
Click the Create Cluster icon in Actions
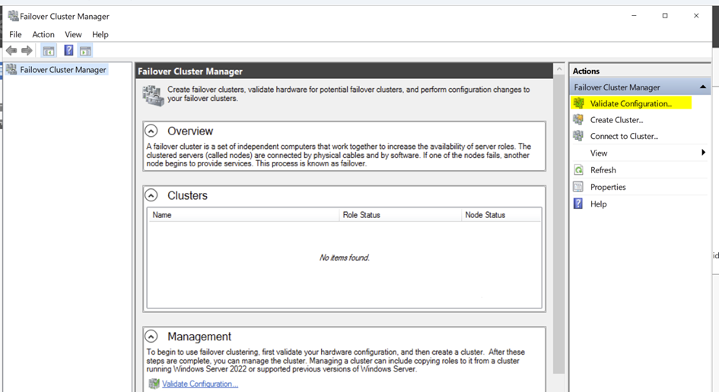pyautogui.click(x=579, y=119)
